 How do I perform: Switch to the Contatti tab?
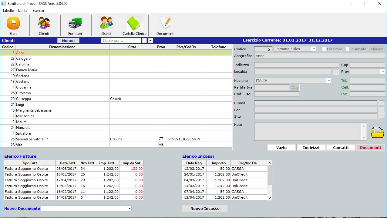point(341,148)
